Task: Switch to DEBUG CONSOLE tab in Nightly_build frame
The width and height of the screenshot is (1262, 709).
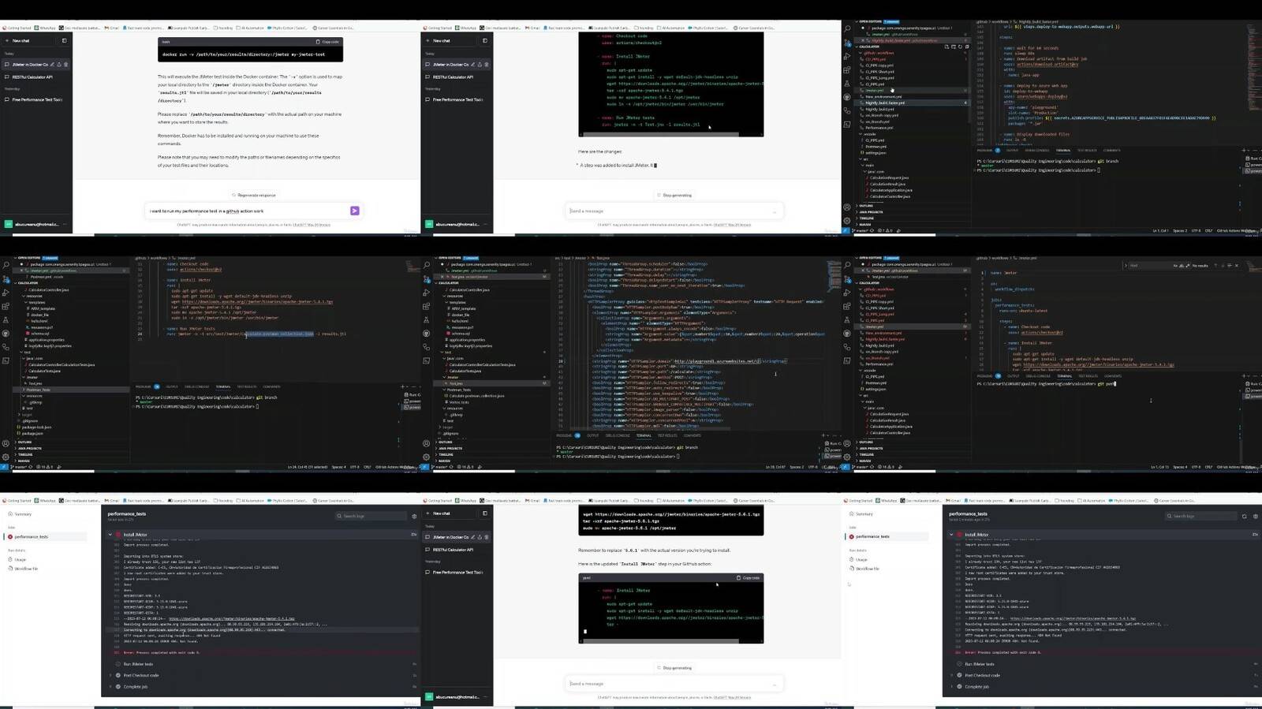Action: point(1037,151)
